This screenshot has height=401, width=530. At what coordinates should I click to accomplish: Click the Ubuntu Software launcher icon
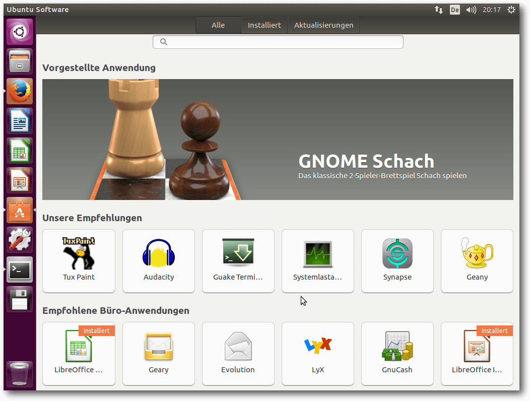20,210
